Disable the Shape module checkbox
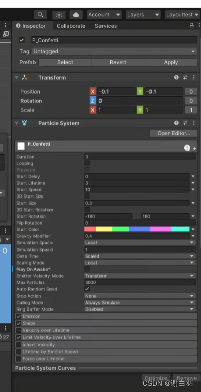Viewport: 201px width, 392px height. 19,323
